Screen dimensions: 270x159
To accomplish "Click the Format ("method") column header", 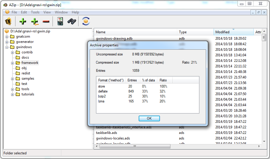I will 111,80.
